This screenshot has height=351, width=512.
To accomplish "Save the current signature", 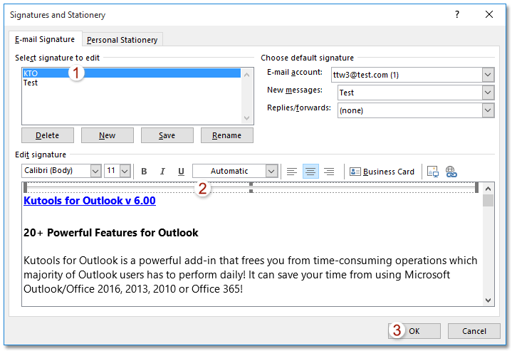I will [167, 135].
